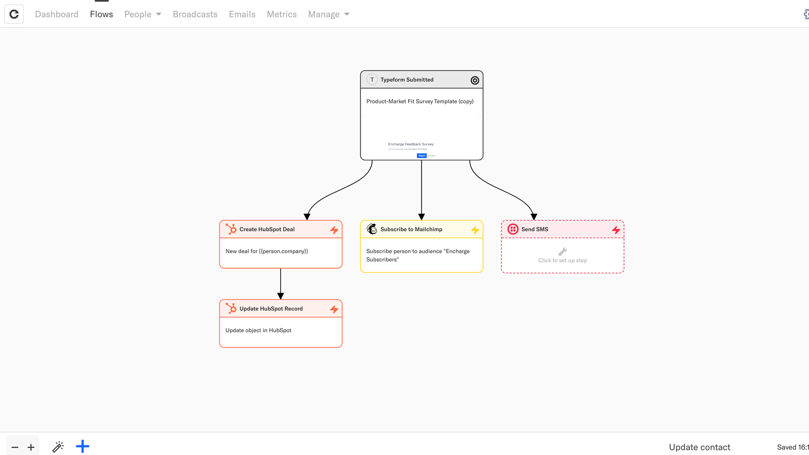Expand the People dropdown menu
809x455 pixels.
point(143,14)
